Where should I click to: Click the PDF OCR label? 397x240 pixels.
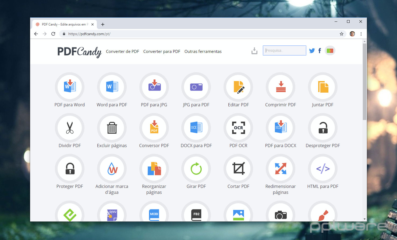tap(238, 146)
